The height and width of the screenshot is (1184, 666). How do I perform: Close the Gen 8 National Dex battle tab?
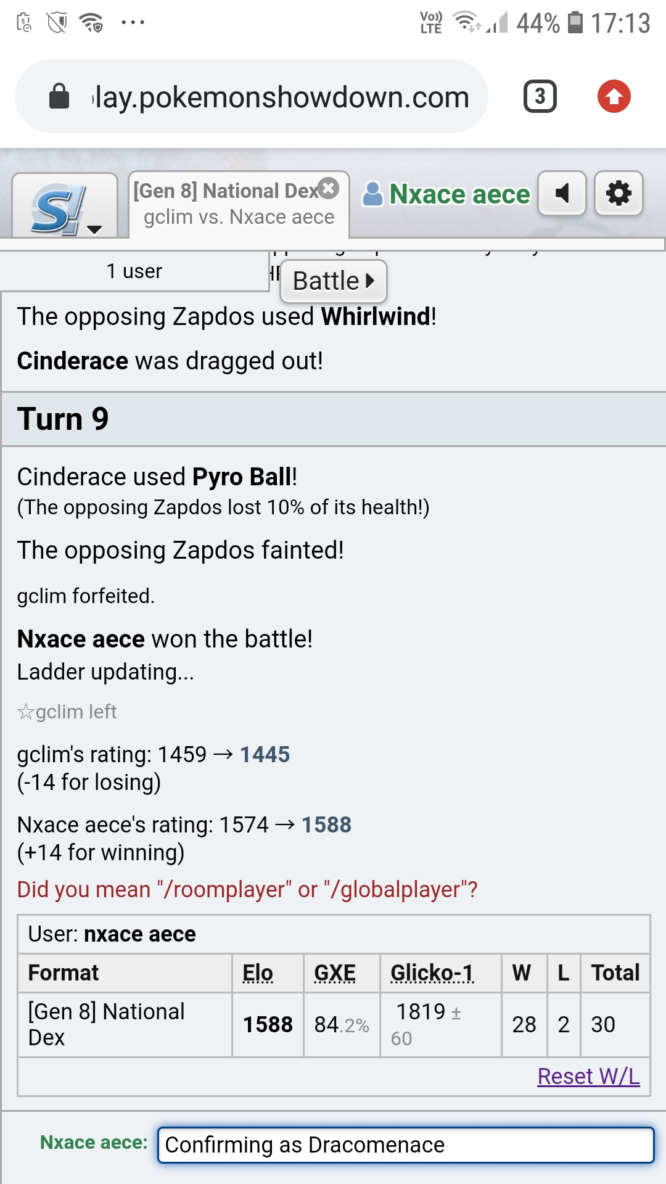click(329, 188)
